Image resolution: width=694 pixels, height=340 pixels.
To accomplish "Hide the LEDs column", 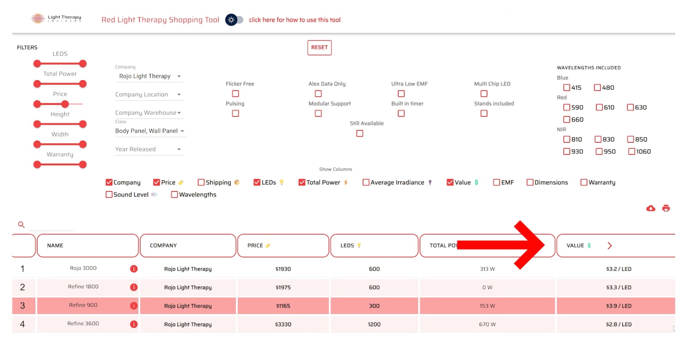I will pos(257,182).
